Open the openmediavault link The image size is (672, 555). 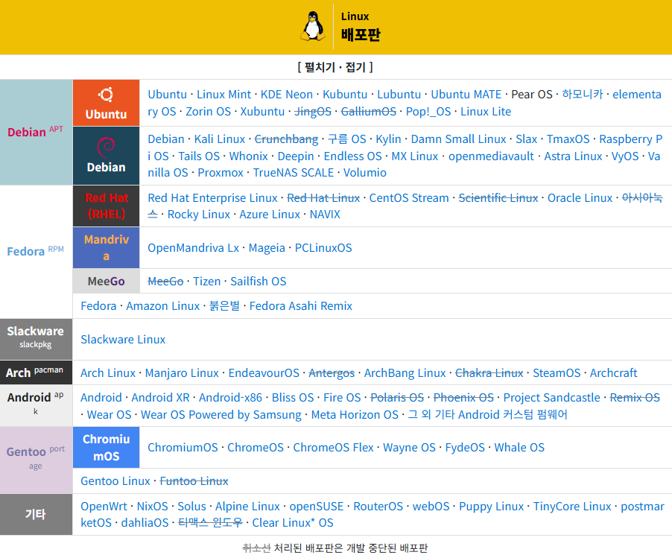pos(491,156)
